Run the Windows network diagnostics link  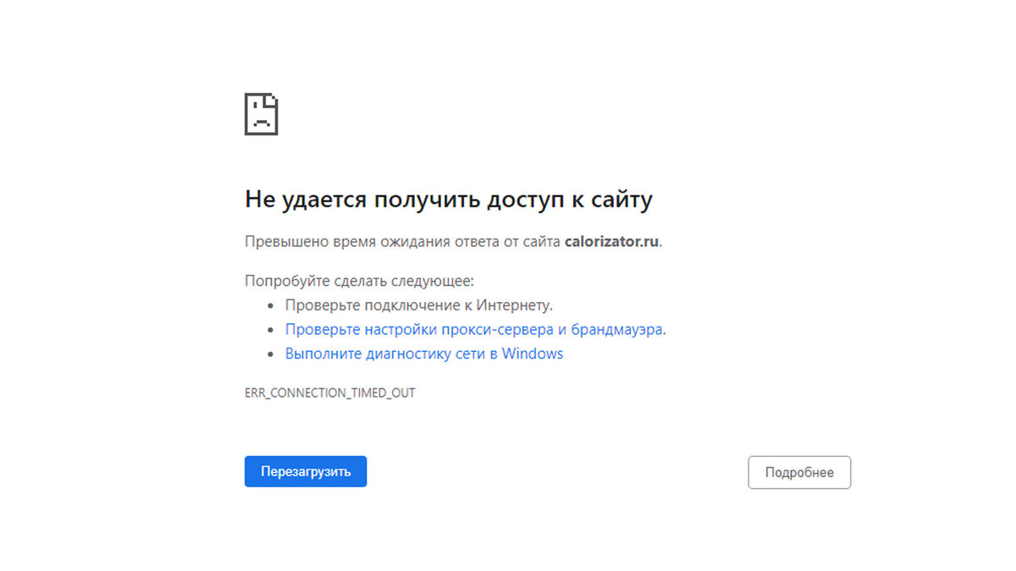click(x=424, y=354)
